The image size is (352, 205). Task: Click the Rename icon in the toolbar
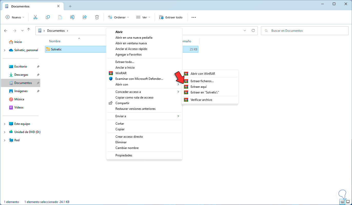point(72,17)
